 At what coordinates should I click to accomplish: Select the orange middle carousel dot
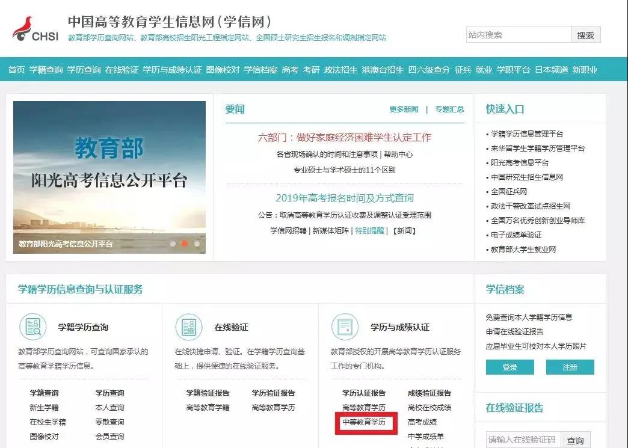coord(185,244)
